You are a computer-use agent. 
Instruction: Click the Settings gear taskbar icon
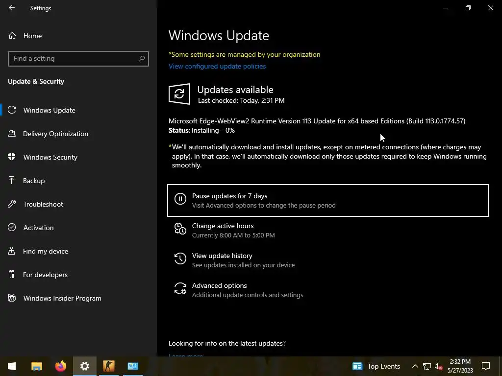pos(84,366)
